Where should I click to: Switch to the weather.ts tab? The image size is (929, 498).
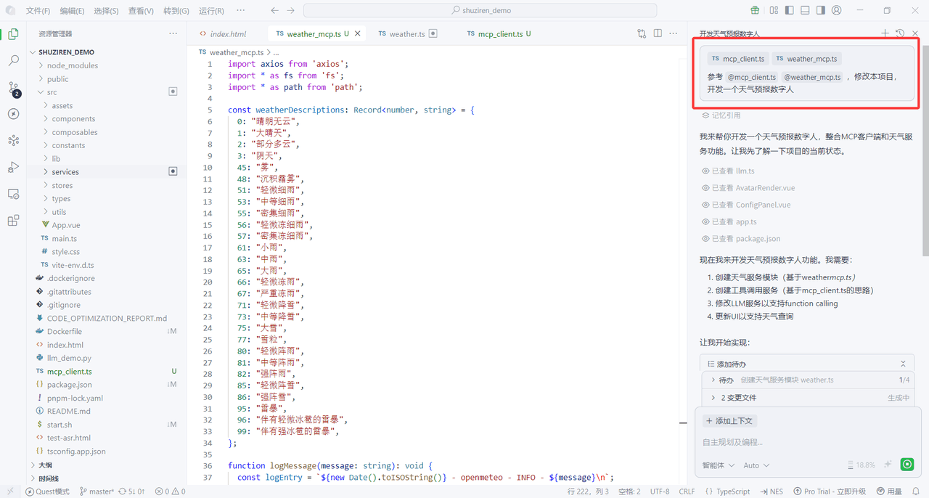[407, 34]
